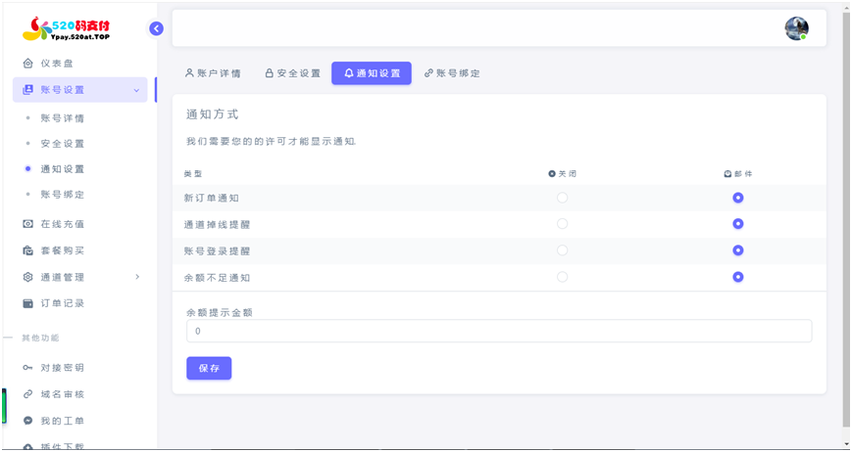Open the 在线充值 menu item
The height and width of the screenshot is (452, 852).
click(x=79, y=224)
